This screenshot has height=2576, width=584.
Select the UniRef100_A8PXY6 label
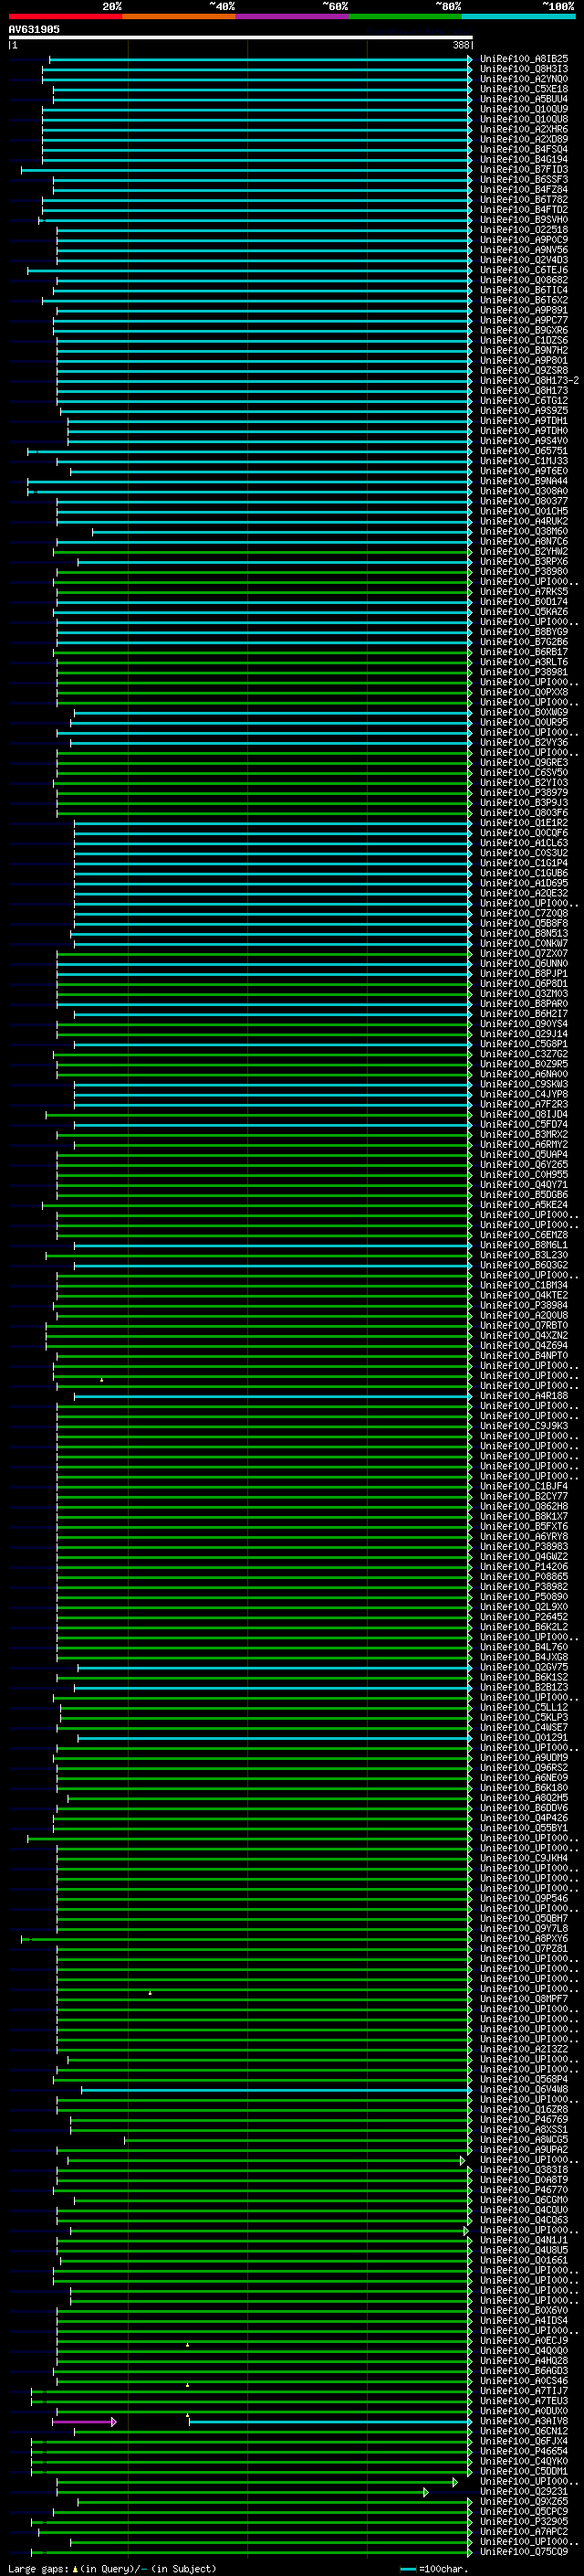tap(524, 1939)
